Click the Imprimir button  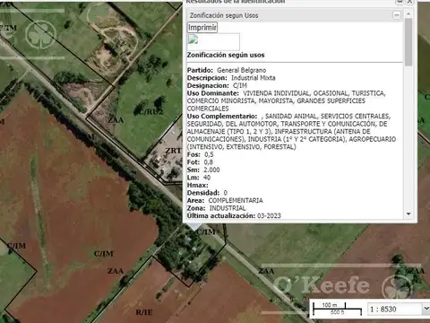pos(202,28)
